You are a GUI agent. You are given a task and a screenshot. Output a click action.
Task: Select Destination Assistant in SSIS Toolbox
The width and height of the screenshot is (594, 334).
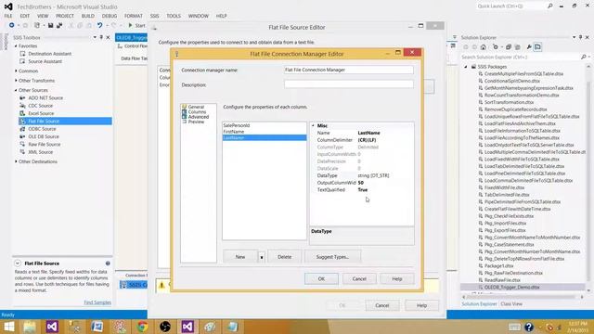click(49, 54)
